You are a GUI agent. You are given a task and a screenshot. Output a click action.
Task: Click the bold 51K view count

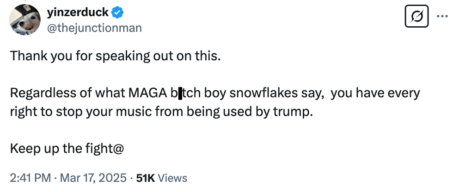(x=146, y=178)
